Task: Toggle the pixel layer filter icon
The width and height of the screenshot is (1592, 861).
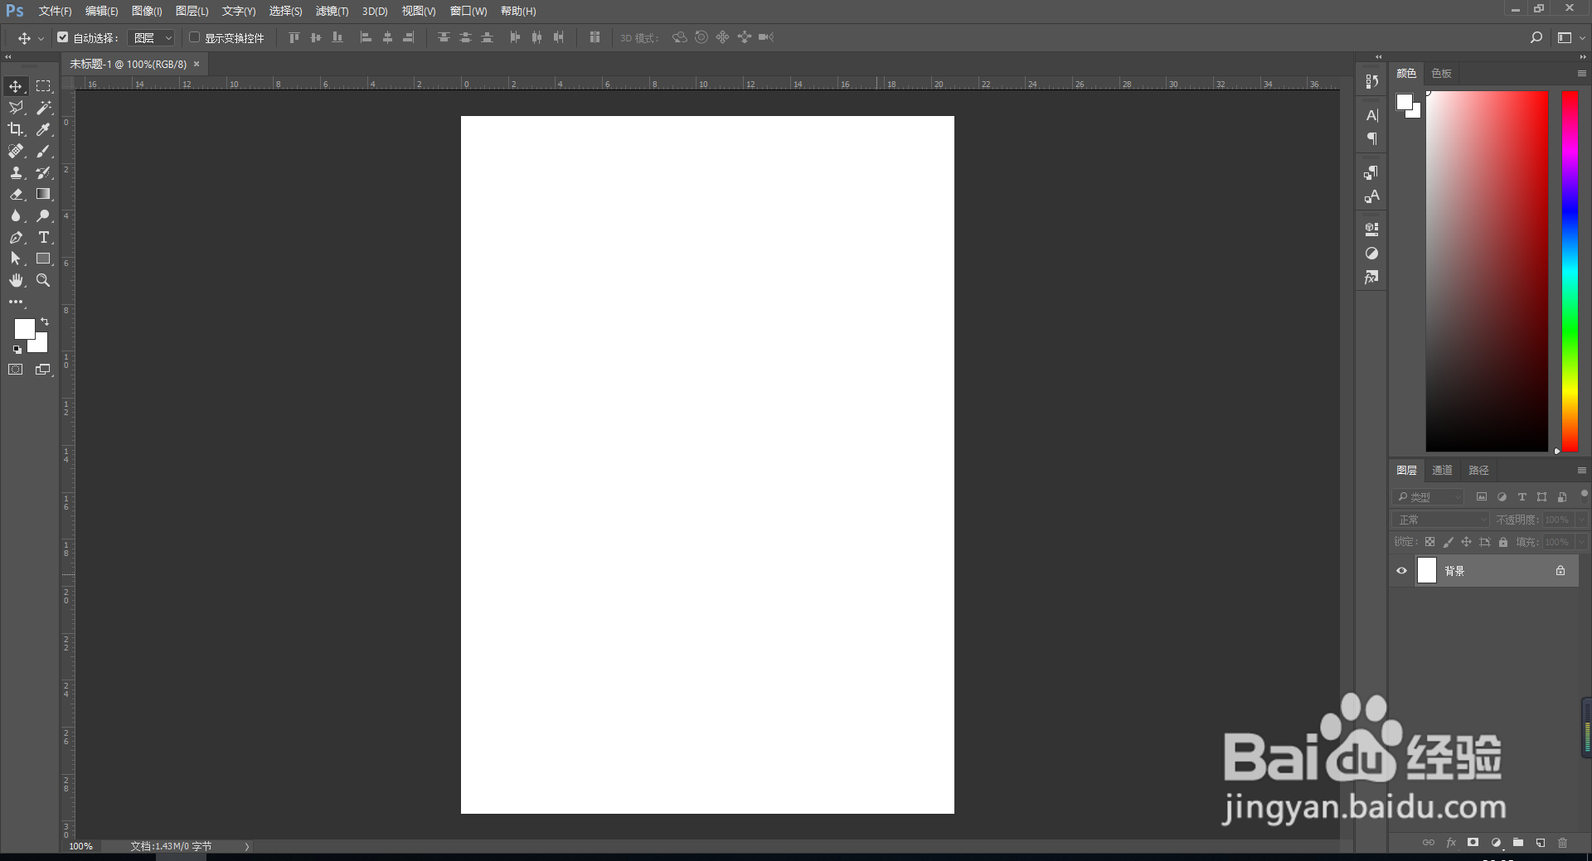Action: (1482, 497)
